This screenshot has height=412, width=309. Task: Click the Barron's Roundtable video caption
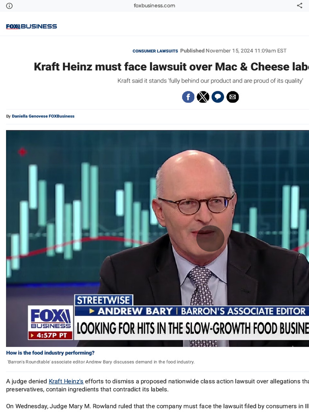(101, 362)
